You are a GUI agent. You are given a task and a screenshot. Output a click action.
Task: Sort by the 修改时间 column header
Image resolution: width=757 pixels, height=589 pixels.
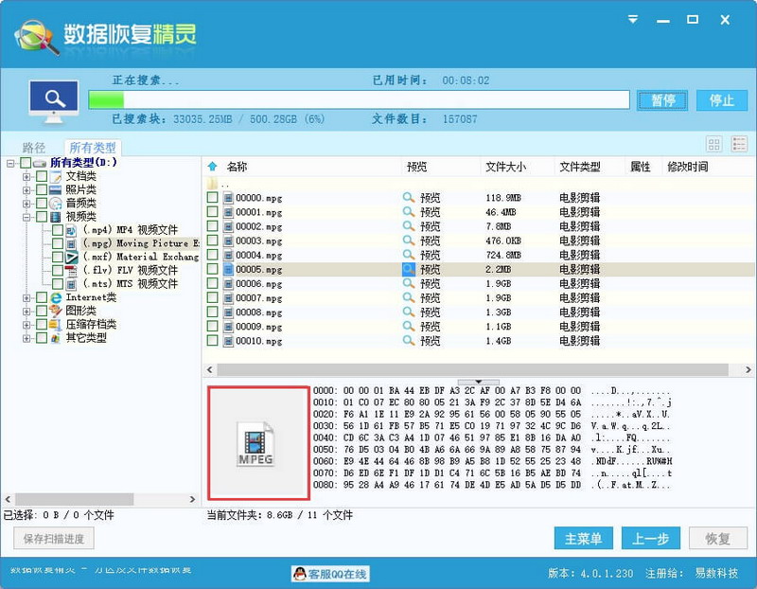(x=688, y=167)
